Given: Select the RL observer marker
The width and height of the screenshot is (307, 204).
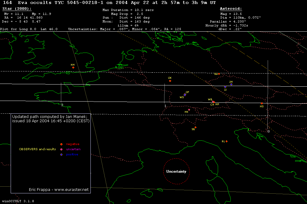Looking at the screenshot, I should pos(226,141).
